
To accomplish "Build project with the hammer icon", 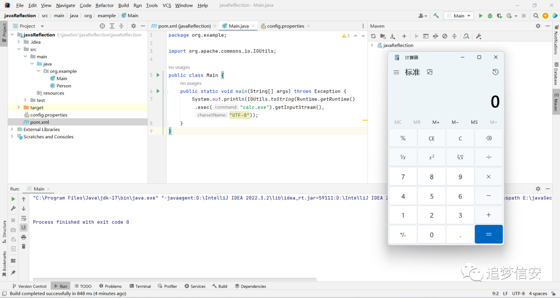I will (x=436, y=16).
